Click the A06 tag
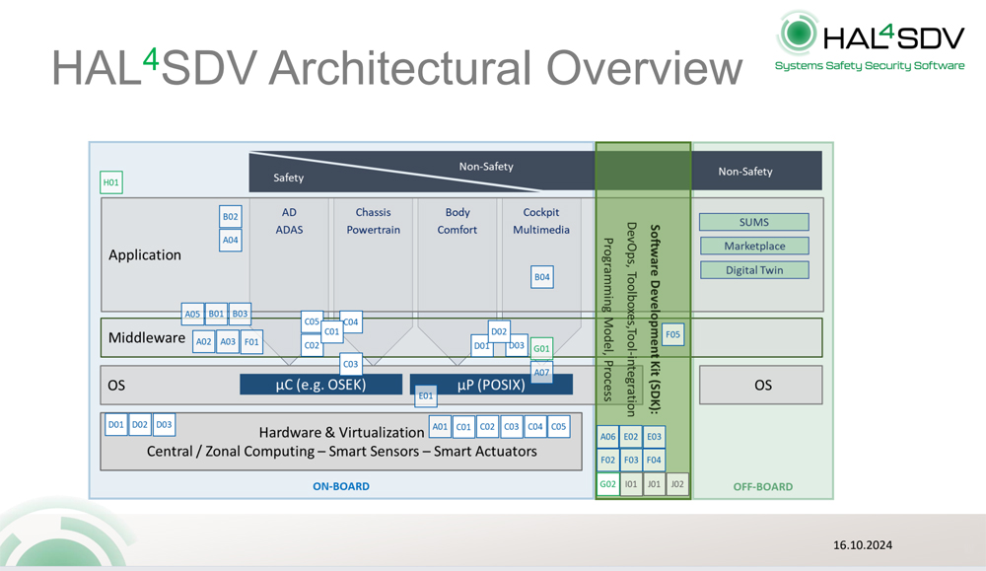 point(608,437)
